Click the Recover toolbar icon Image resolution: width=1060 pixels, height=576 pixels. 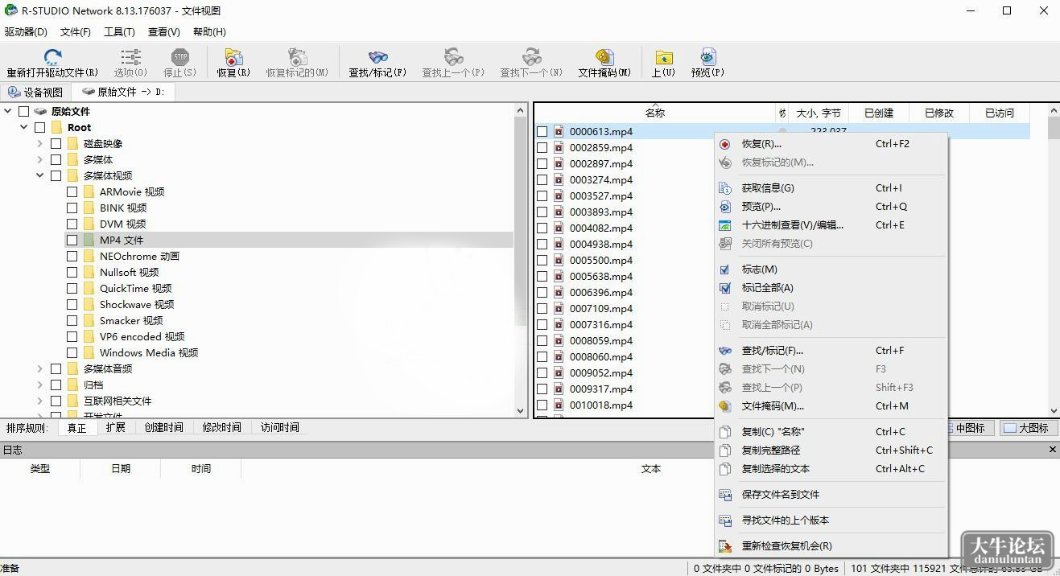click(x=233, y=57)
